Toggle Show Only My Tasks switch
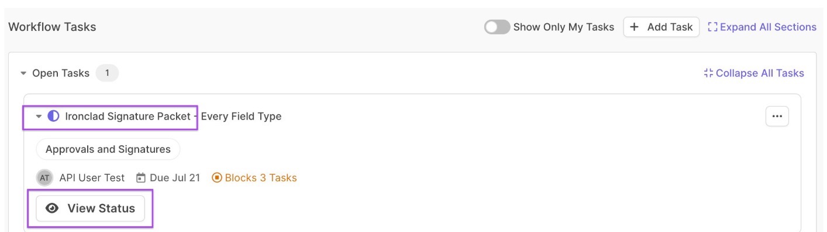Viewport: 827px width, 232px height. 497,27
